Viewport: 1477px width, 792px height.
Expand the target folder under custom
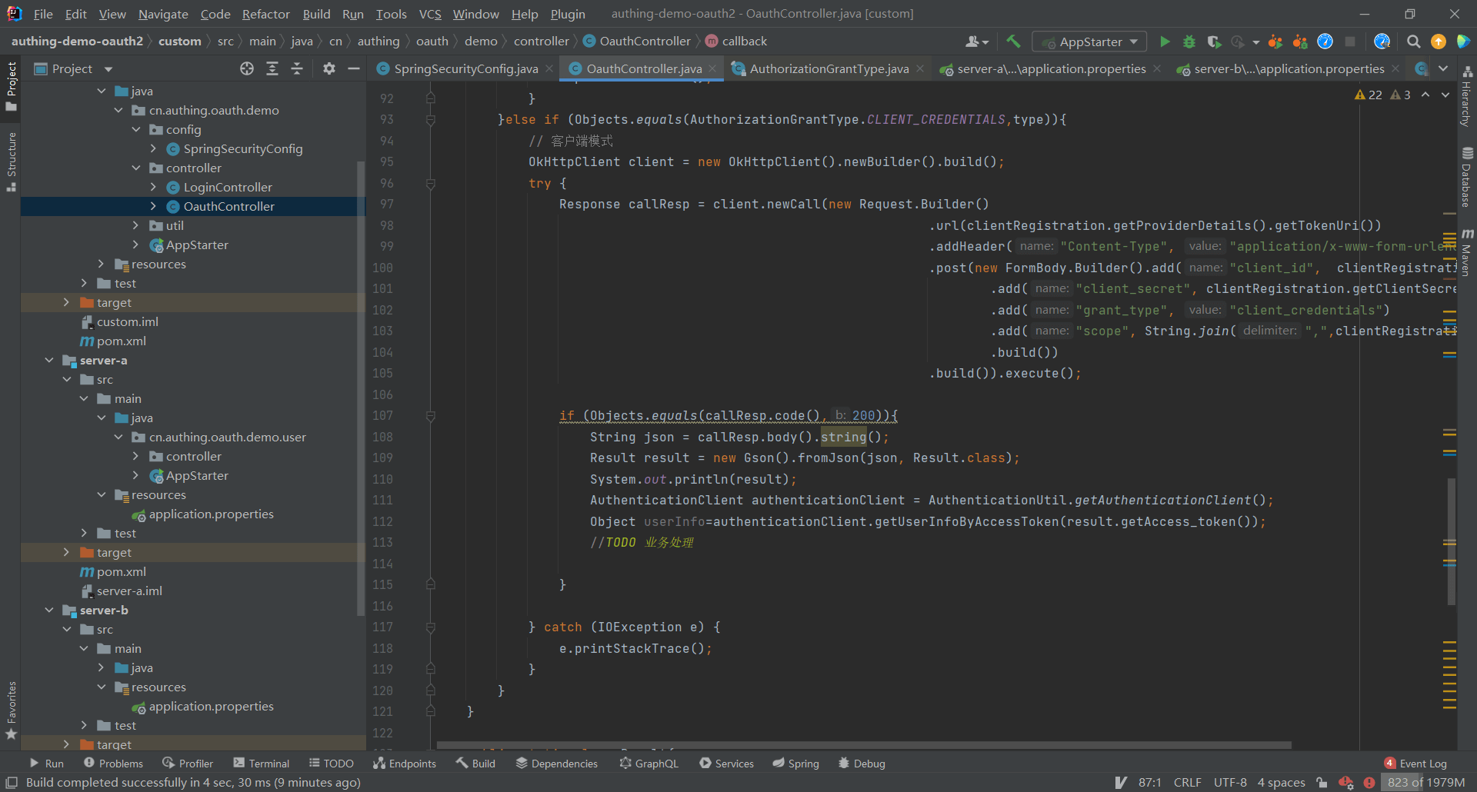click(x=66, y=303)
